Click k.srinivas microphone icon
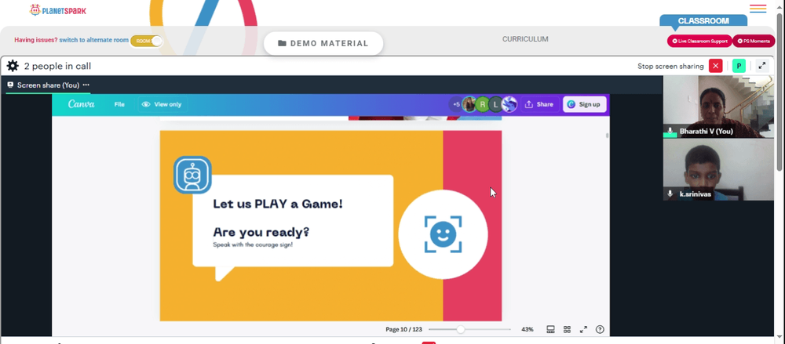Viewport: 785px width, 344px height. coord(670,194)
